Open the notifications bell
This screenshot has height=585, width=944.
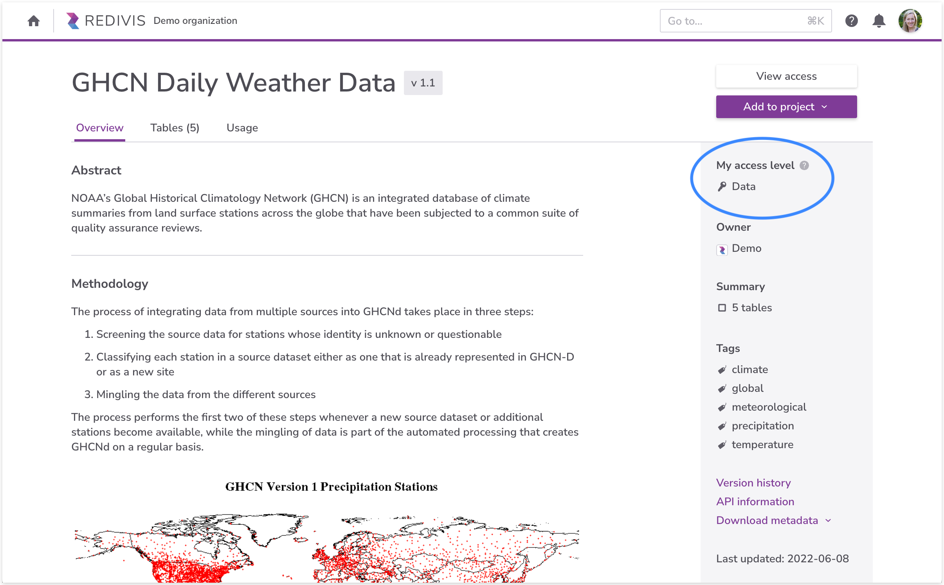[x=879, y=21]
